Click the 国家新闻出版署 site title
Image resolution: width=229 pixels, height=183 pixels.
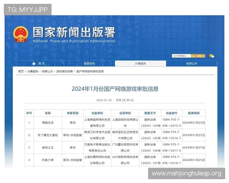[74, 32]
